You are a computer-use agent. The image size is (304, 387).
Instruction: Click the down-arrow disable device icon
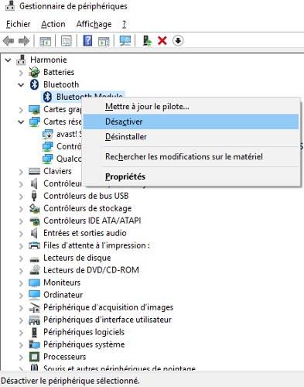pos(178,41)
